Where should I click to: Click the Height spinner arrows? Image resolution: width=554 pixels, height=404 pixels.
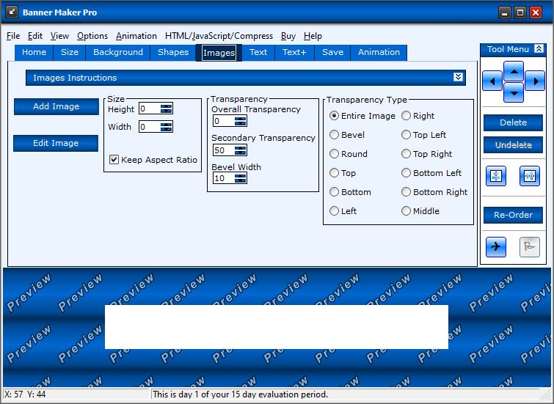coord(166,109)
